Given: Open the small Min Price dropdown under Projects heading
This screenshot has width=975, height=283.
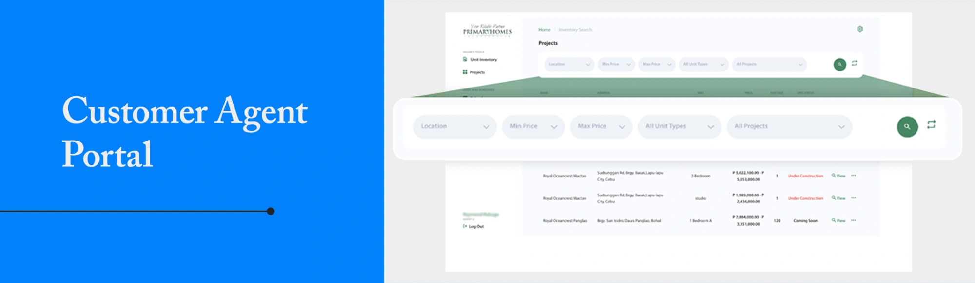Looking at the screenshot, I should tap(616, 64).
